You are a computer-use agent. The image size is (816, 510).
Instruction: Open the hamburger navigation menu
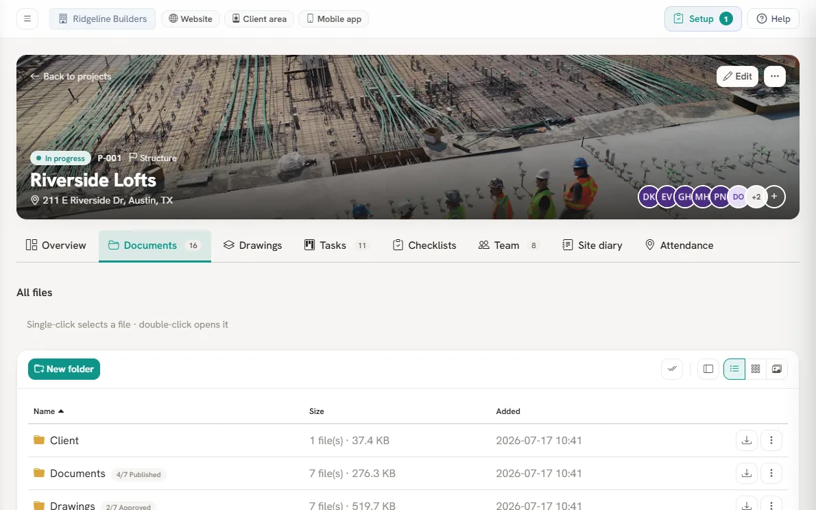pyautogui.click(x=27, y=19)
